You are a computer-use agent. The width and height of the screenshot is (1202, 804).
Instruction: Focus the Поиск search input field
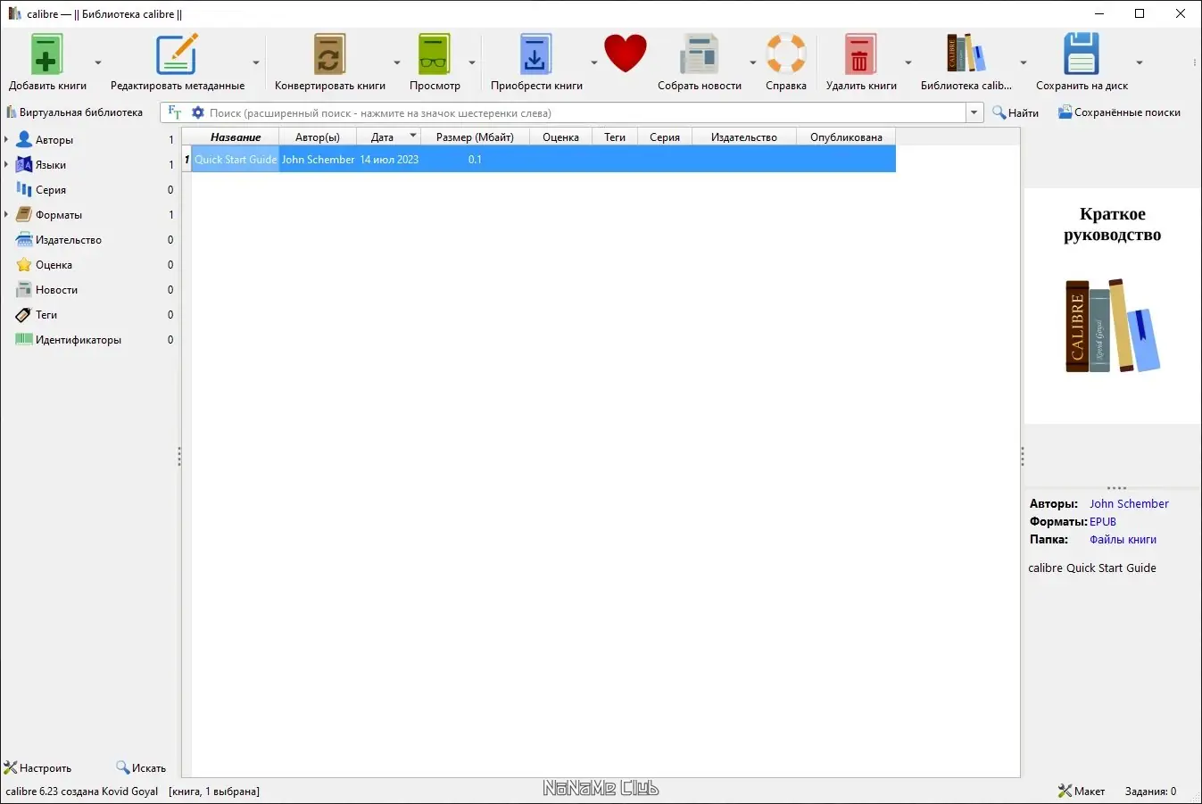click(x=586, y=113)
